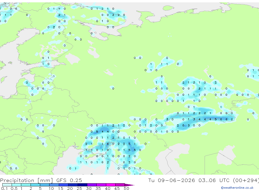
Task: Click the 1–2 mm legend color swatch
Action: [26, 185]
